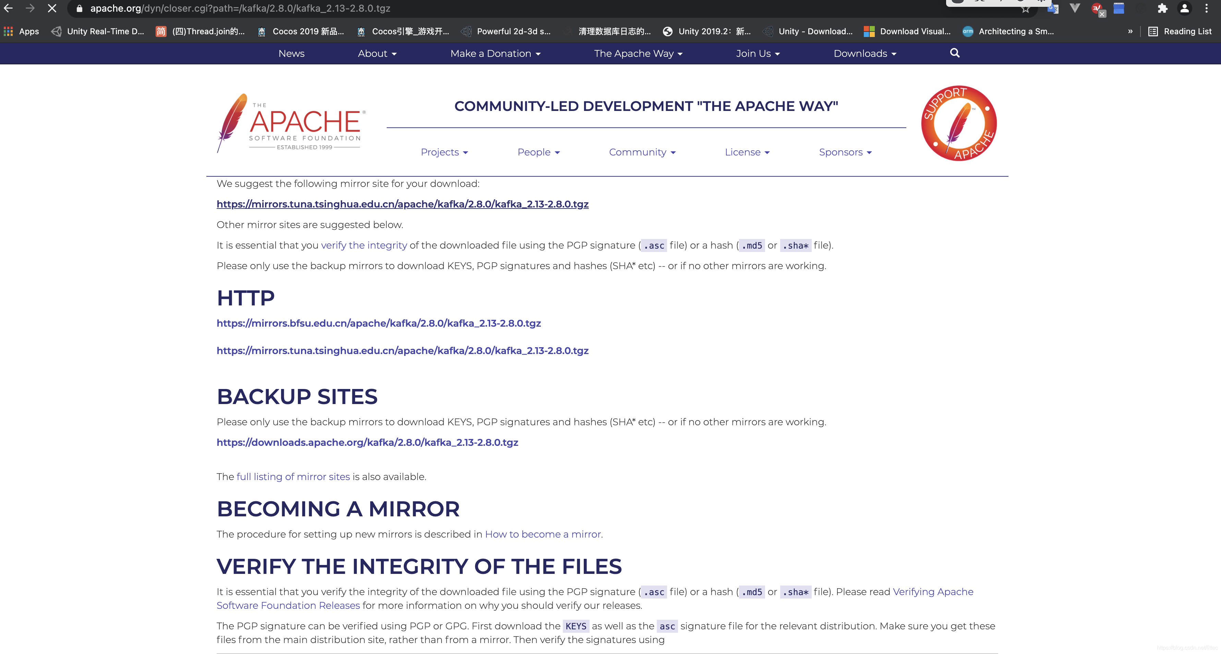Click the BECOMING A MIRROR heading
This screenshot has height=654, width=1221.
pyautogui.click(x=338, y=508)
